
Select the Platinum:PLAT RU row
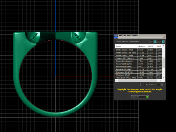(139, 72)
